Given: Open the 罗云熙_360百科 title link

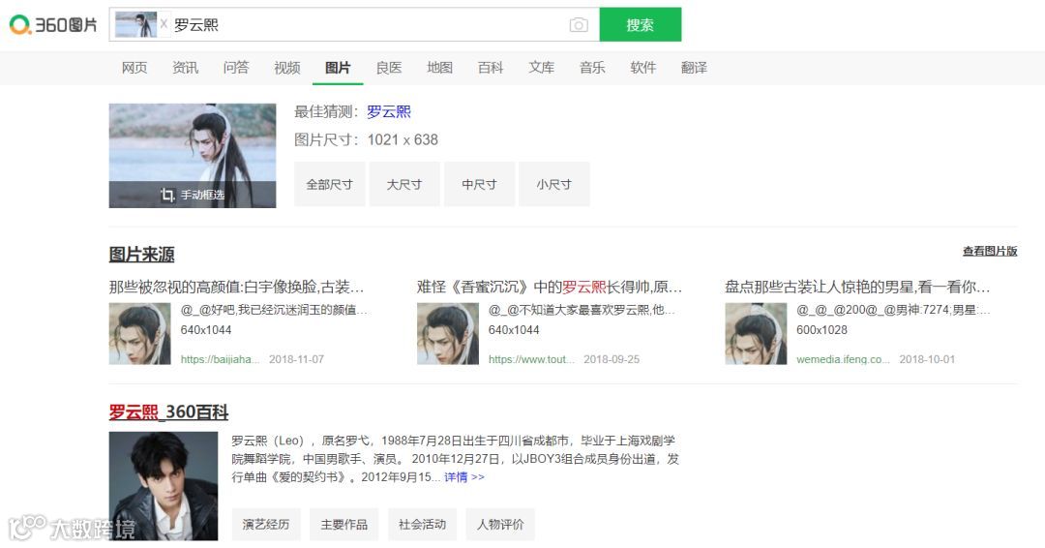Looking at the screenshot, I should [168, 412].
